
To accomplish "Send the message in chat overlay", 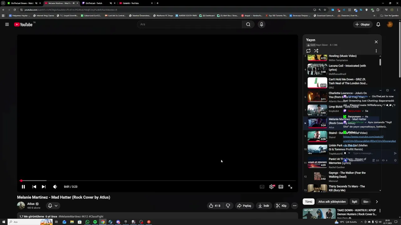I will coord(395,153).
